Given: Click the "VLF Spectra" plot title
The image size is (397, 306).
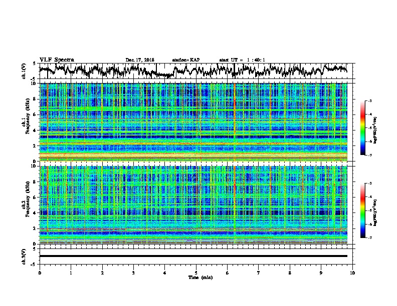Looking at the screenshot, I should pyautogui.click(x=57, y=60).
